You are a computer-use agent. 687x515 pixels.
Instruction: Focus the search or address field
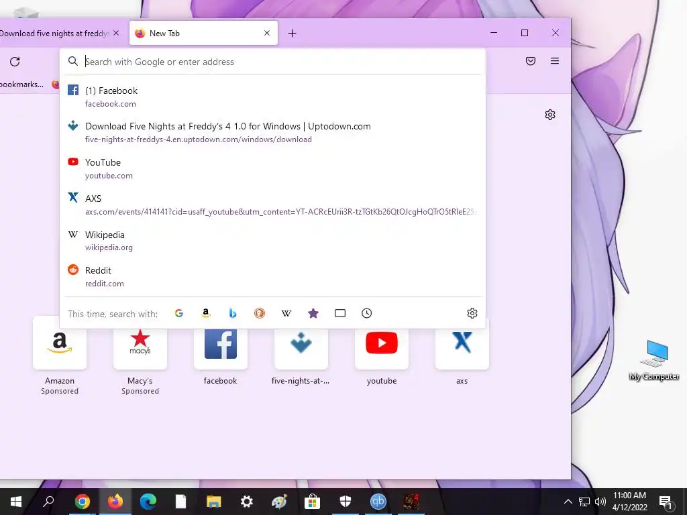click(272, 62)
